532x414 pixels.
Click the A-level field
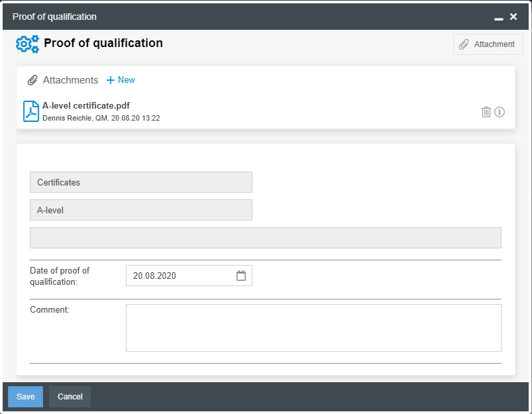pos(140,210)
